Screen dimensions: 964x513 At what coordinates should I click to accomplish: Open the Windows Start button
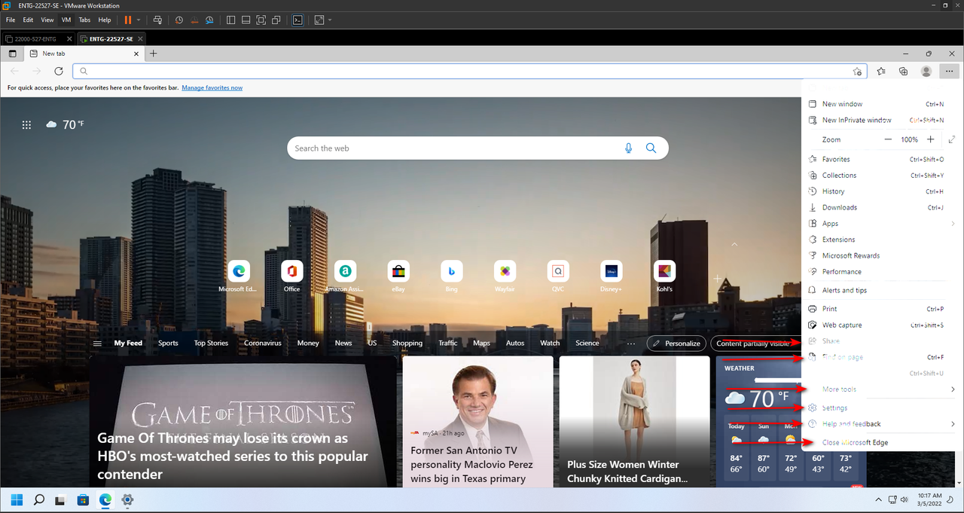point(17,499)
